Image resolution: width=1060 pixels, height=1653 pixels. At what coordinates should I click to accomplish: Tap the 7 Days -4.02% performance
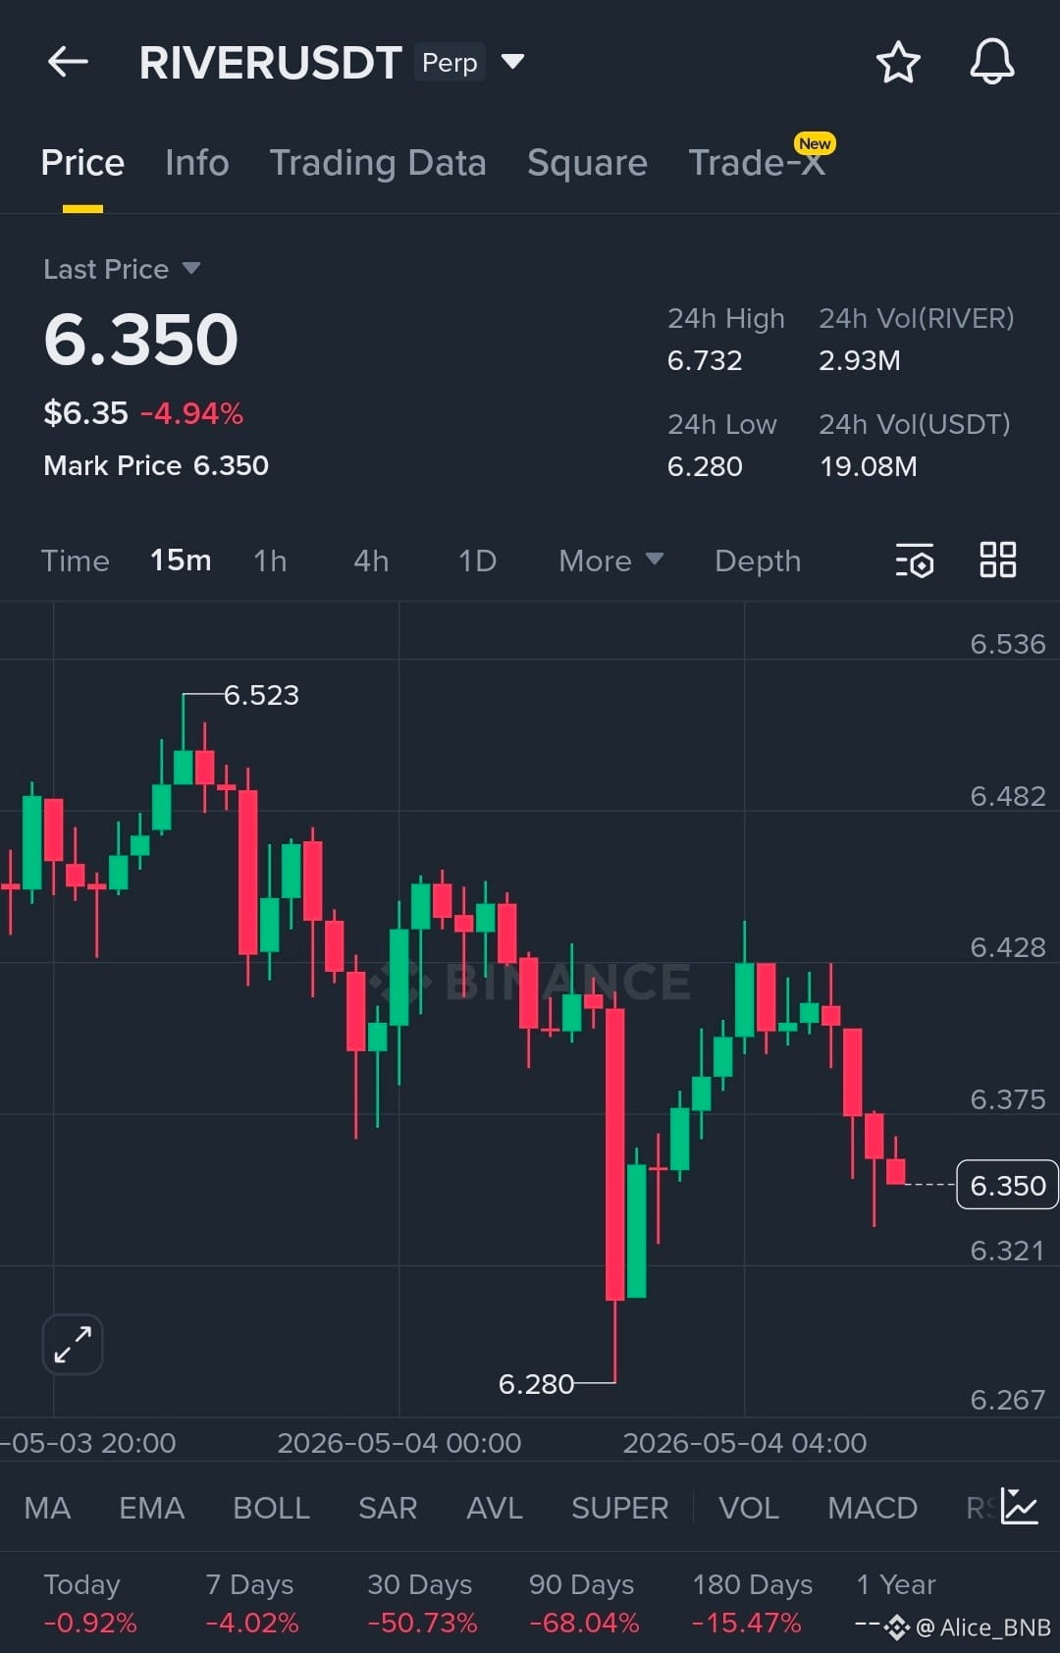[252, 1623]
